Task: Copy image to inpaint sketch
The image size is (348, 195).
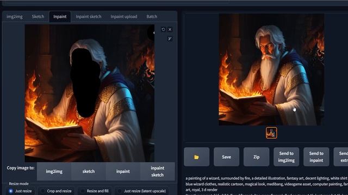Action: (157, 171)
